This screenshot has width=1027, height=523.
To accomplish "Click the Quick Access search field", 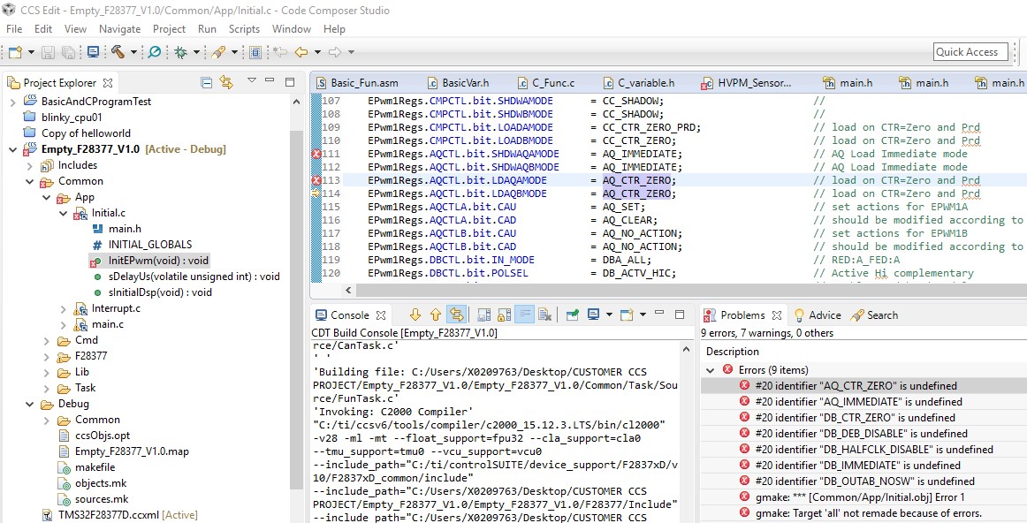I will click(x=970, y=52).
